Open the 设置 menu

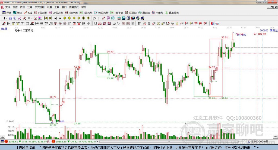coord(49,7)
